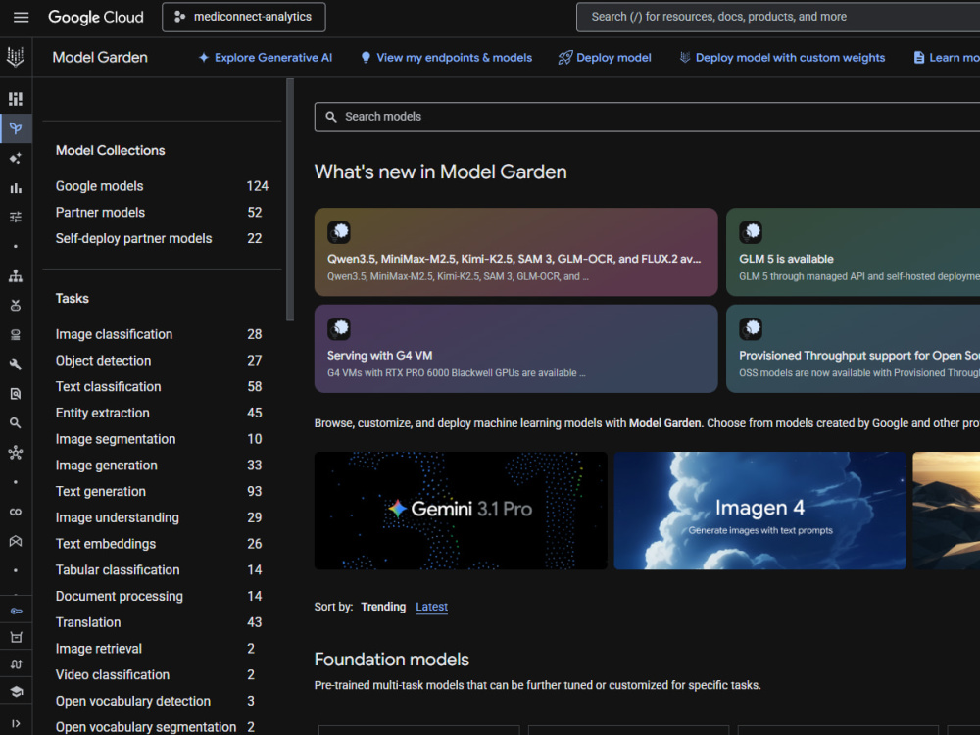
Task: Open the magnifier search icon in left sidebar
Action: pos(16,423)
